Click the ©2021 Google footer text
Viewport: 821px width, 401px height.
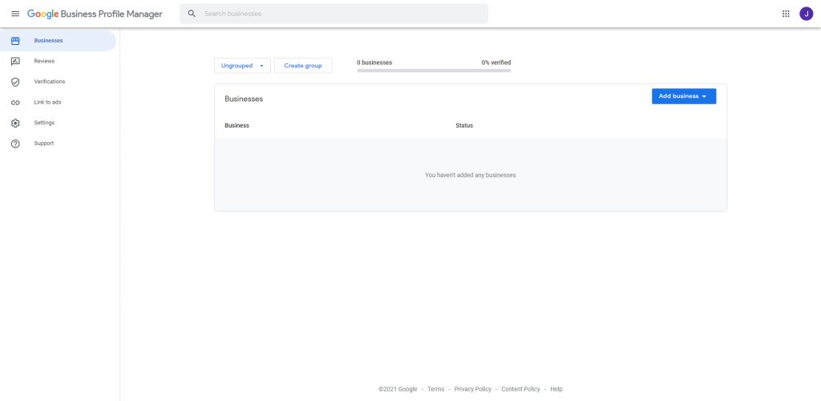point(398,389)
